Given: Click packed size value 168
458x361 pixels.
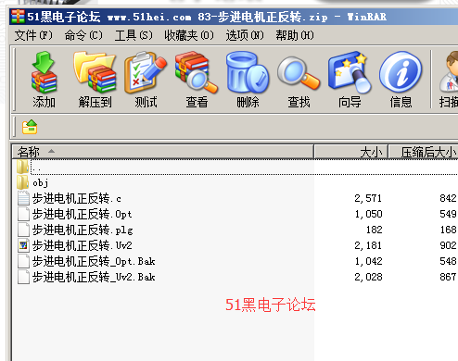Looking at the screenshot, I should (448, 230).
